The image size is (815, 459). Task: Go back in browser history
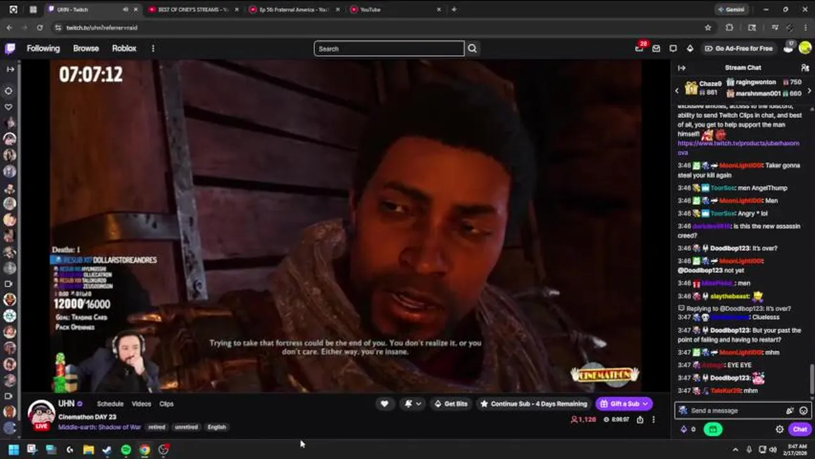9,27
